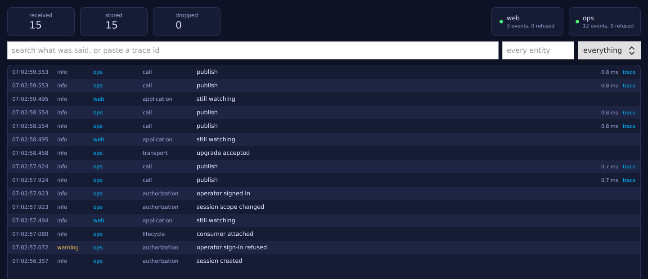Click 'still watching' message at 07:02:59.495
Image resolution: width=648 pixels, height=279 pixels.
point(216,99)
